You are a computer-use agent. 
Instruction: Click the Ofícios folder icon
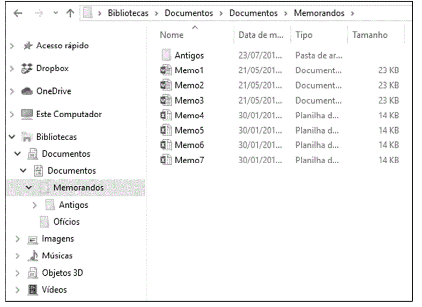45,222
